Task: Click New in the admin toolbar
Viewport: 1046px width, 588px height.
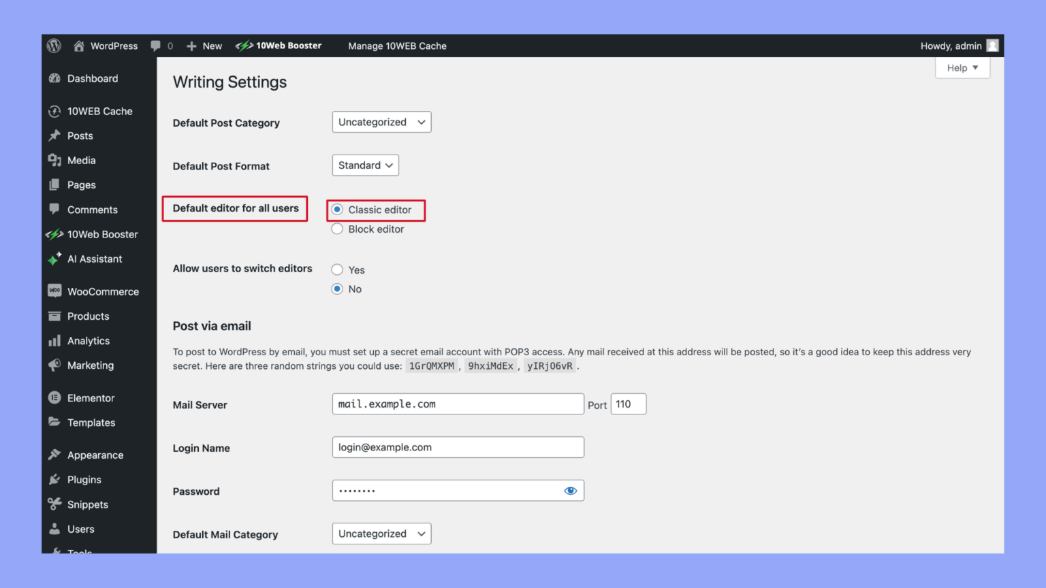Action: click(x=204, y=46)
